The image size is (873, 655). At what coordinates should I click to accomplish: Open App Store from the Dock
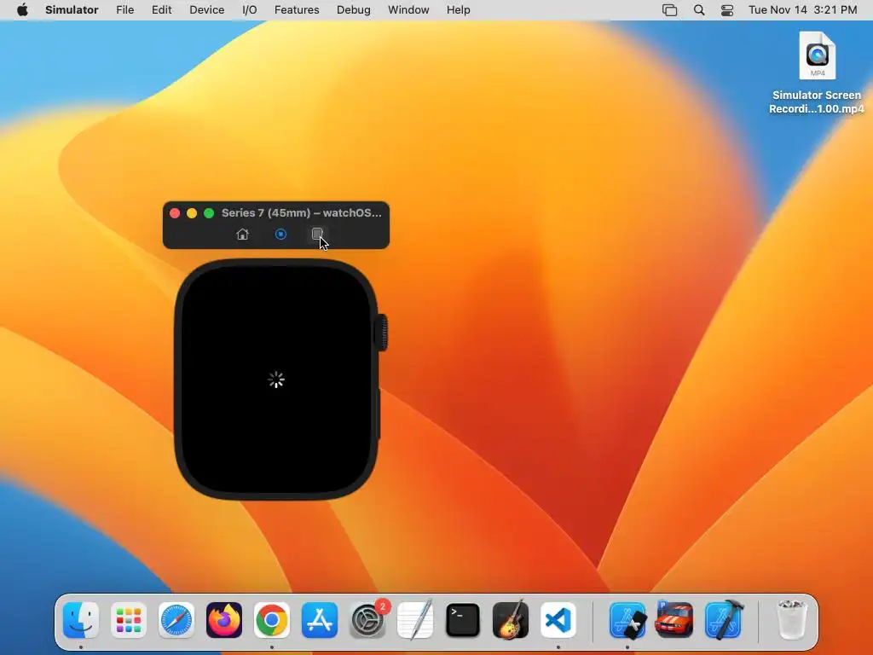pos(320,620)
